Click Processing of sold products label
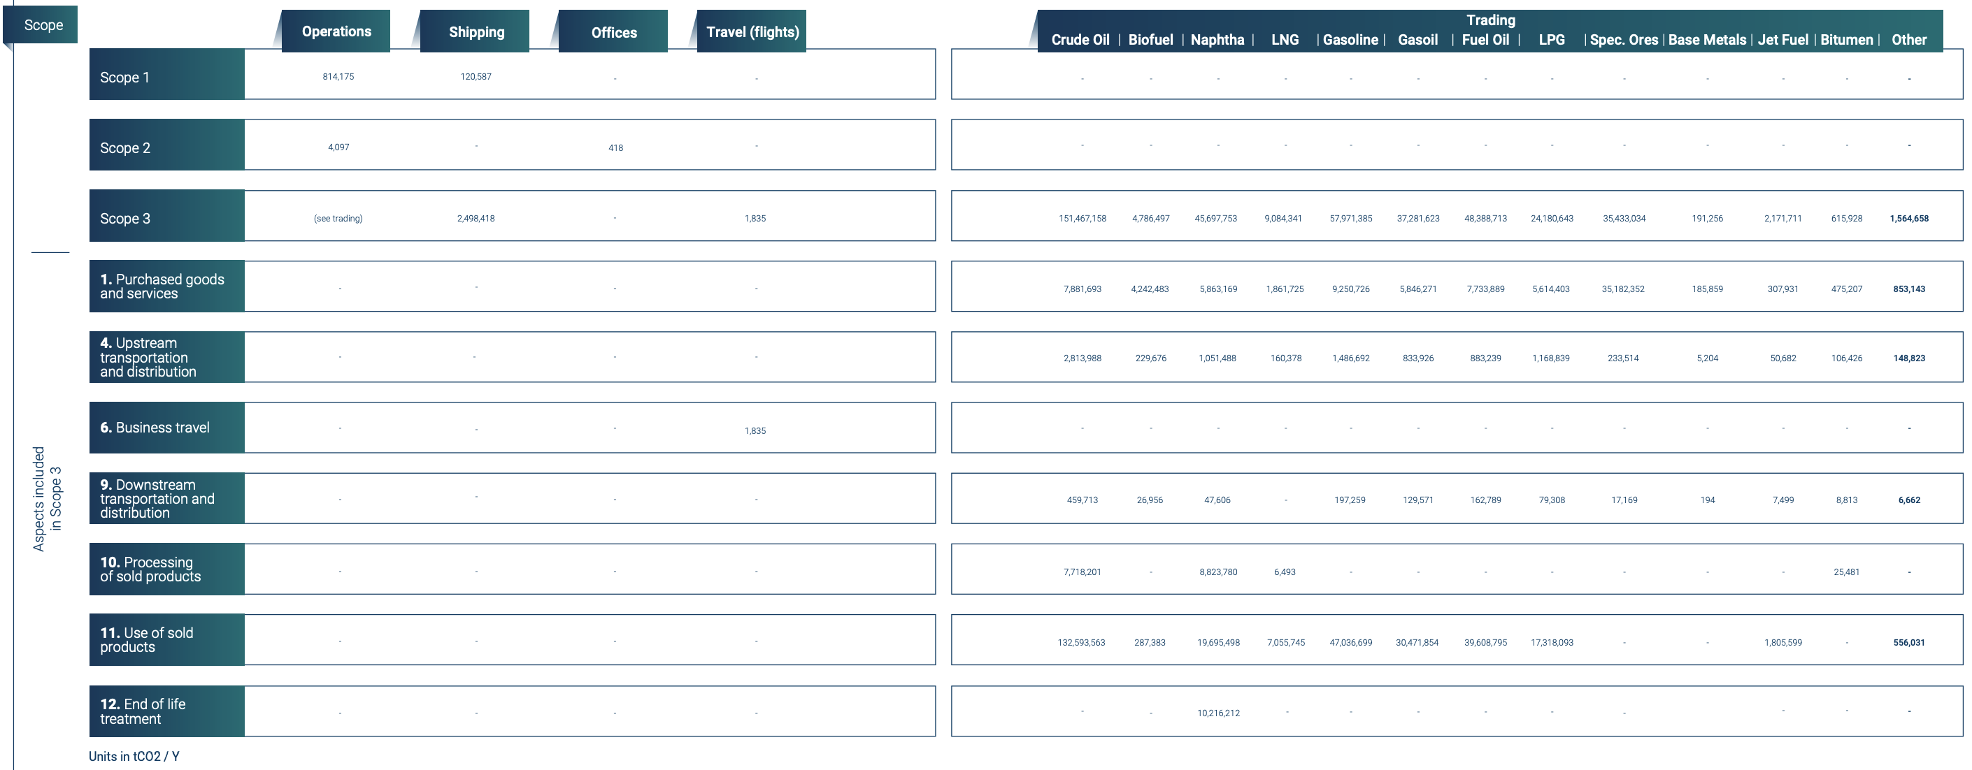 [150, 569]
